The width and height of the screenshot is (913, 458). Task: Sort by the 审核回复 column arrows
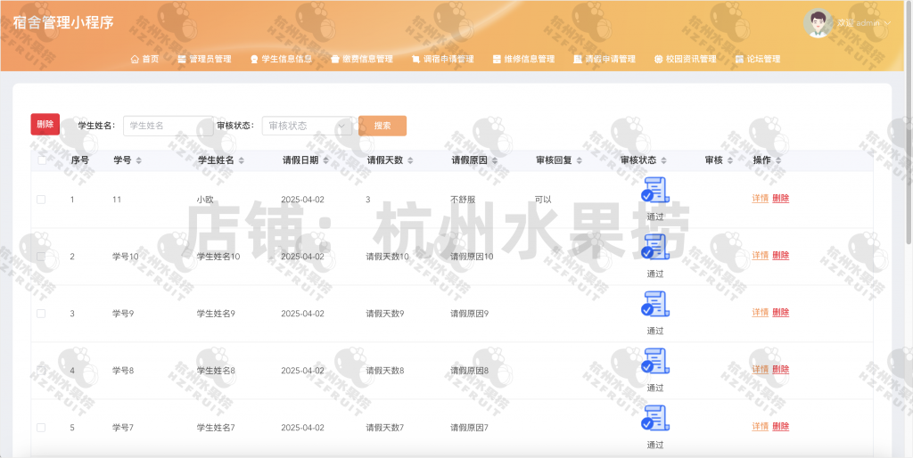click(579, 160)
